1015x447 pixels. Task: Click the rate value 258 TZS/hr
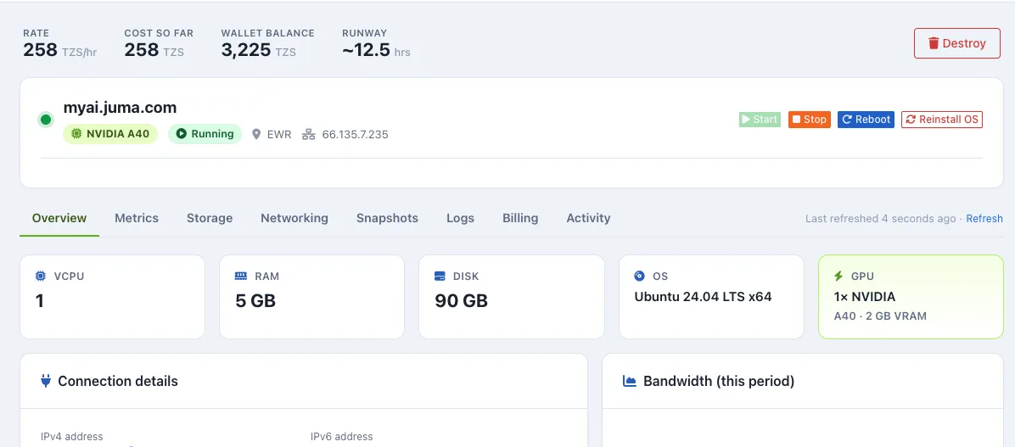(x=60, y=50)
